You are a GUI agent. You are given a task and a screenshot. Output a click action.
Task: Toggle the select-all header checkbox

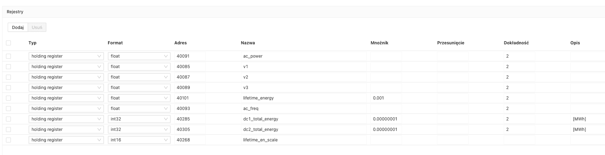[x=8, y=43]
